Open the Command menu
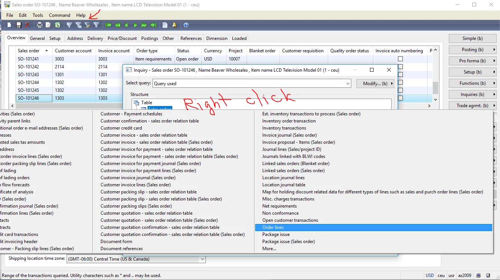This screenshot has width=500, height=280. click(59, 15)
